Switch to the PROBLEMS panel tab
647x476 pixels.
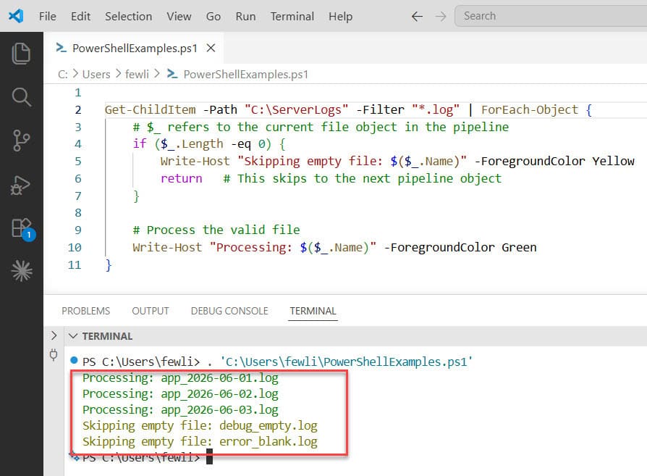click(86, 311)
